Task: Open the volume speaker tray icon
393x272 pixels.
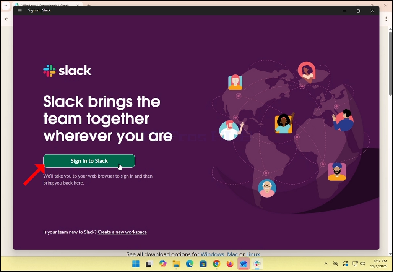Action: coord(362,264)
